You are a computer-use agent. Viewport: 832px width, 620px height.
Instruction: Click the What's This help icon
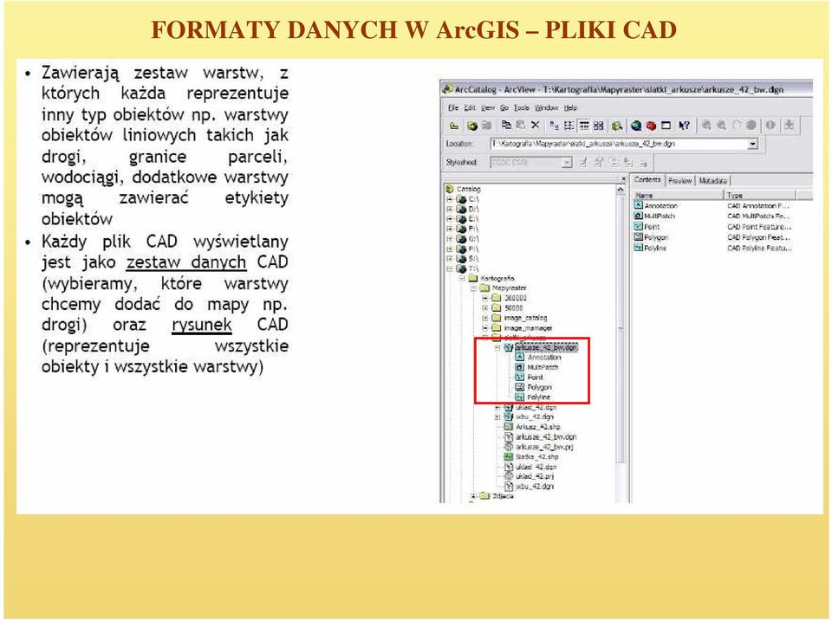pos(685,126)
